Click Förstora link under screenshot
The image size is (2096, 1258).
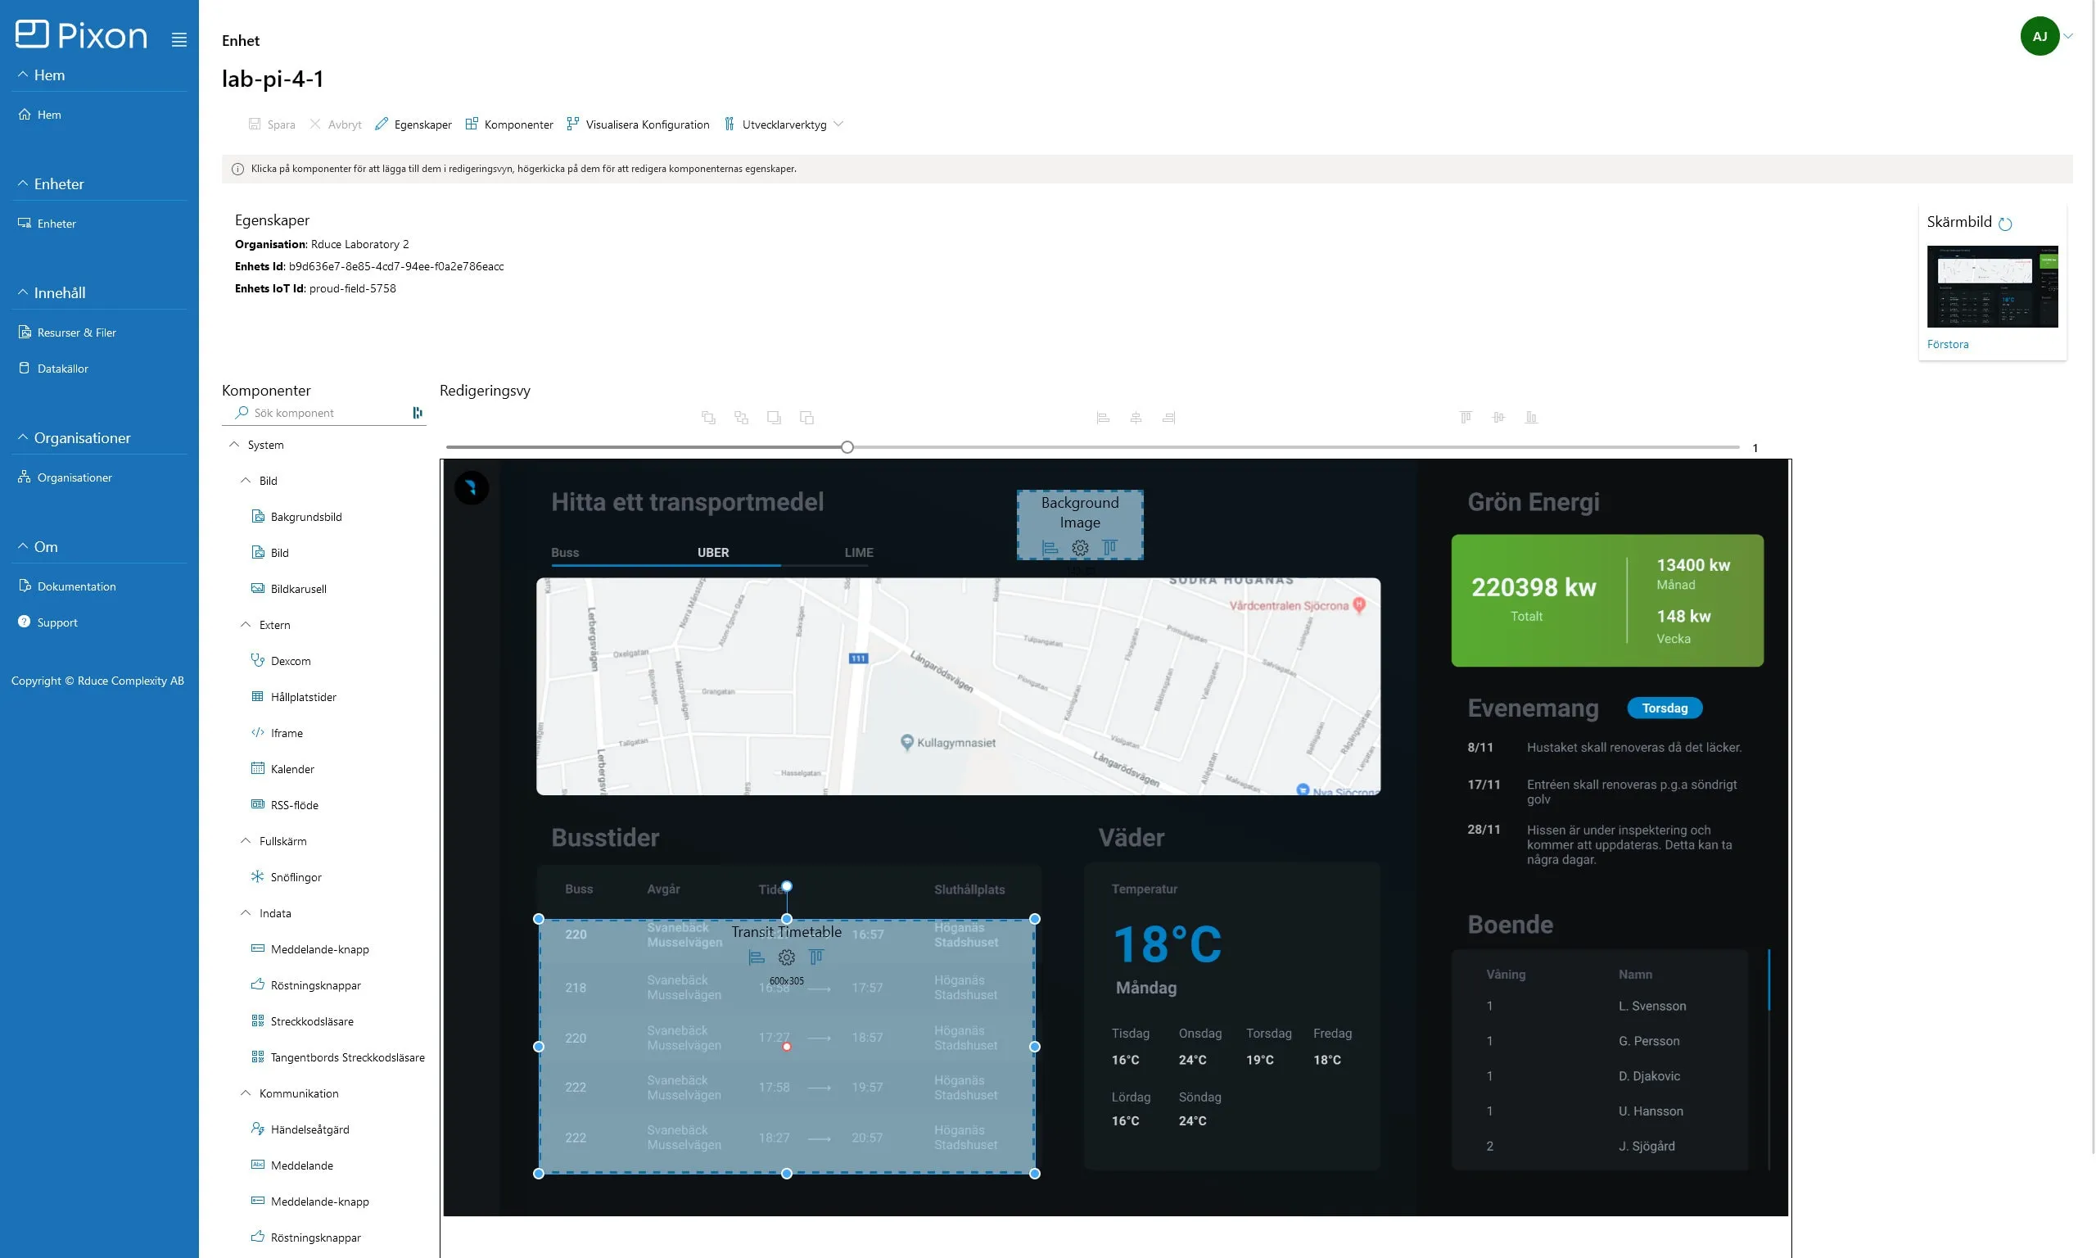[x=1947, y=344]
